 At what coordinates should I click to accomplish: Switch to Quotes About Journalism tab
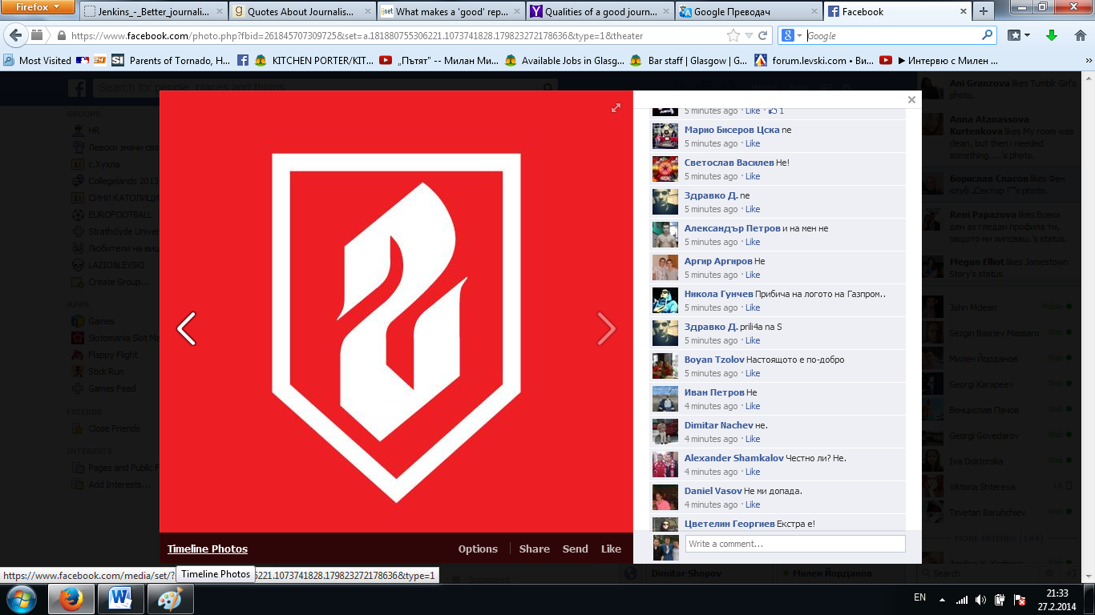(301, 11)
